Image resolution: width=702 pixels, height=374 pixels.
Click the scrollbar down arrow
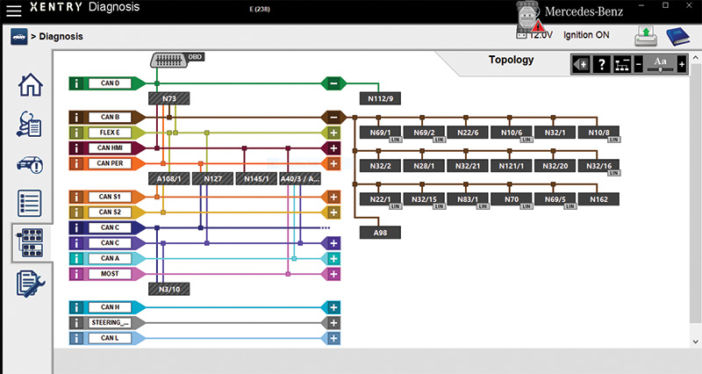tap(695, 342)
